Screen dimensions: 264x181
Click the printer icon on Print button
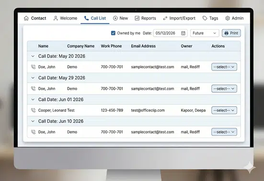tap(227, 33)
